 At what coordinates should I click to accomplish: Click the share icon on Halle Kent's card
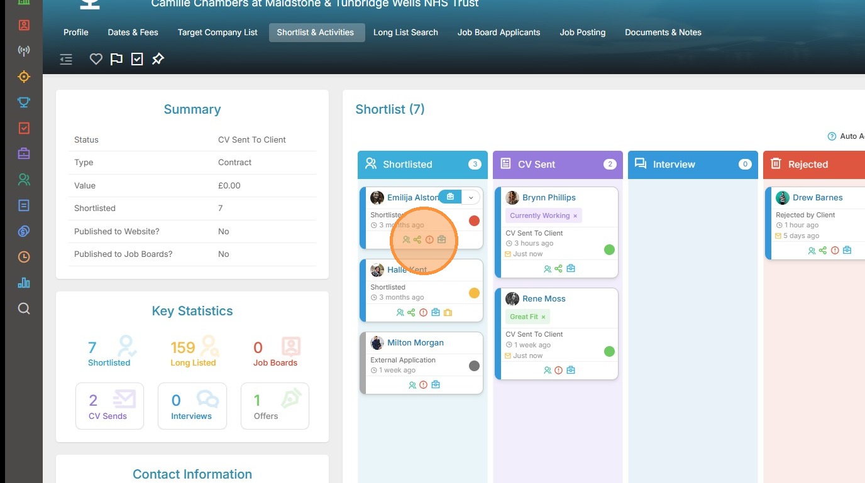click(x=411, y=313)
